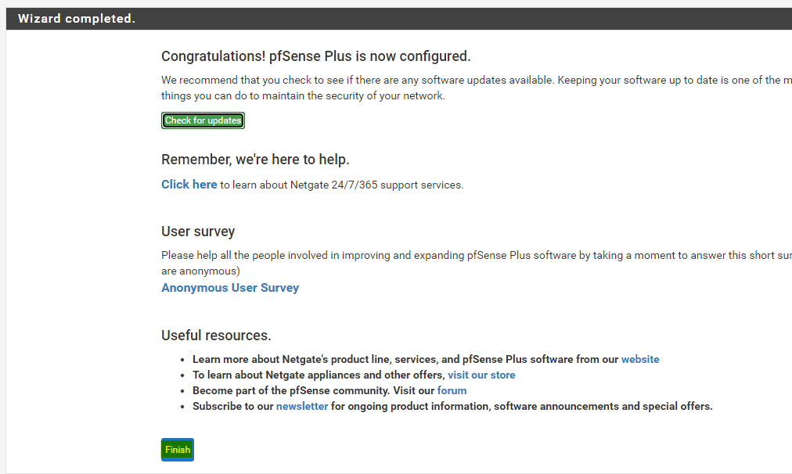Click the Useful resources heading
792x474 pixels.
[216, 336]
